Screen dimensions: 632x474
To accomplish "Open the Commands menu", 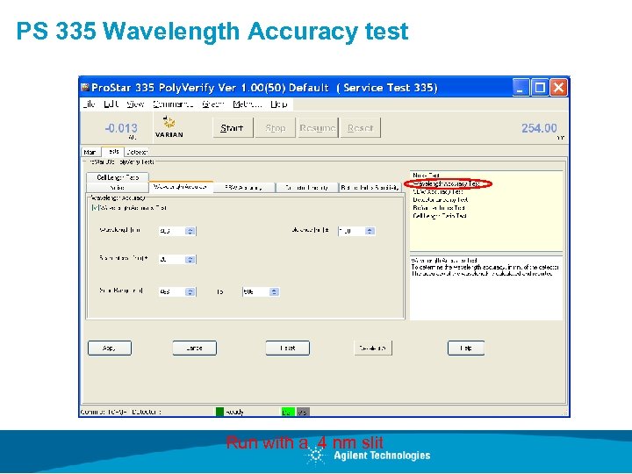I will pyautogui.click(x=173, y=104).
